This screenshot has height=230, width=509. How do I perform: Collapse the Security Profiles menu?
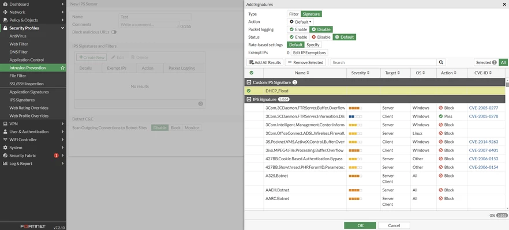tap(62, 28)
